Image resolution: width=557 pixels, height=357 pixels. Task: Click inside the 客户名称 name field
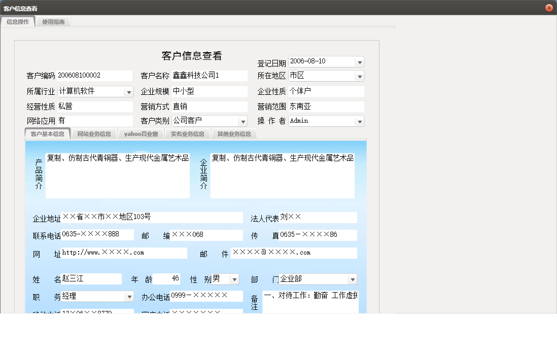(208, 76)
